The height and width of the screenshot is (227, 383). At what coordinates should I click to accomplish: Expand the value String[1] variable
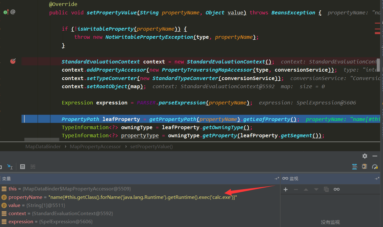point(4,205)
